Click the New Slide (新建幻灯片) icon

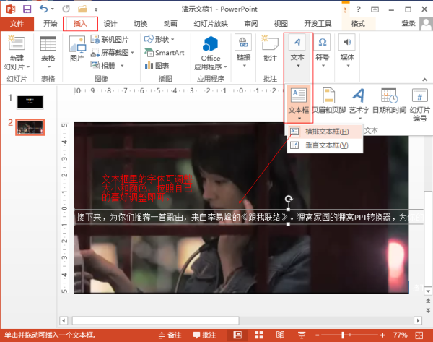click(17, 43)
